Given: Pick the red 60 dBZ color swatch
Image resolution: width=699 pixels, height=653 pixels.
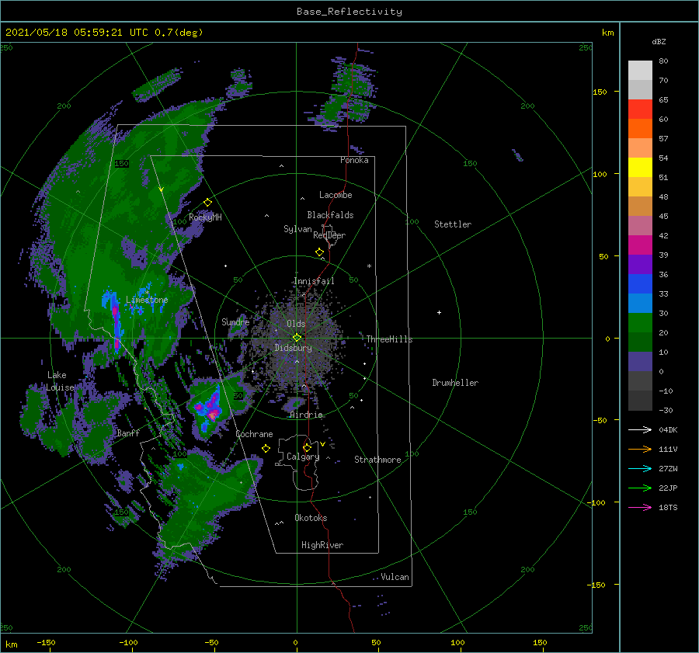Looking at the screenshot, I should pyautogui.click(x=640, y=109).
